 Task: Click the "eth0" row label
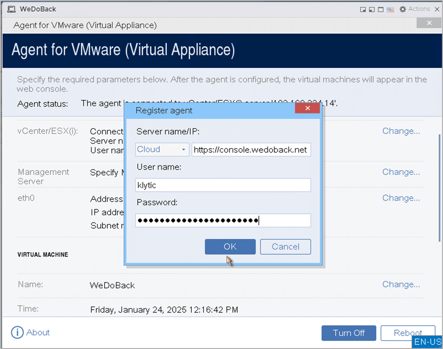point(26,198)
